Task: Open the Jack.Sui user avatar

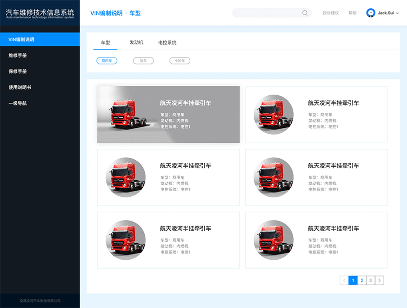Action: pyautogui.click(x=371, y=12)
